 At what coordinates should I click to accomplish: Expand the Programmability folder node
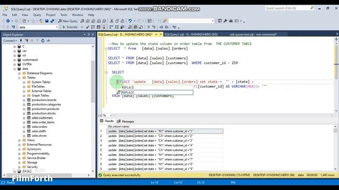click(x=19, y=154)
